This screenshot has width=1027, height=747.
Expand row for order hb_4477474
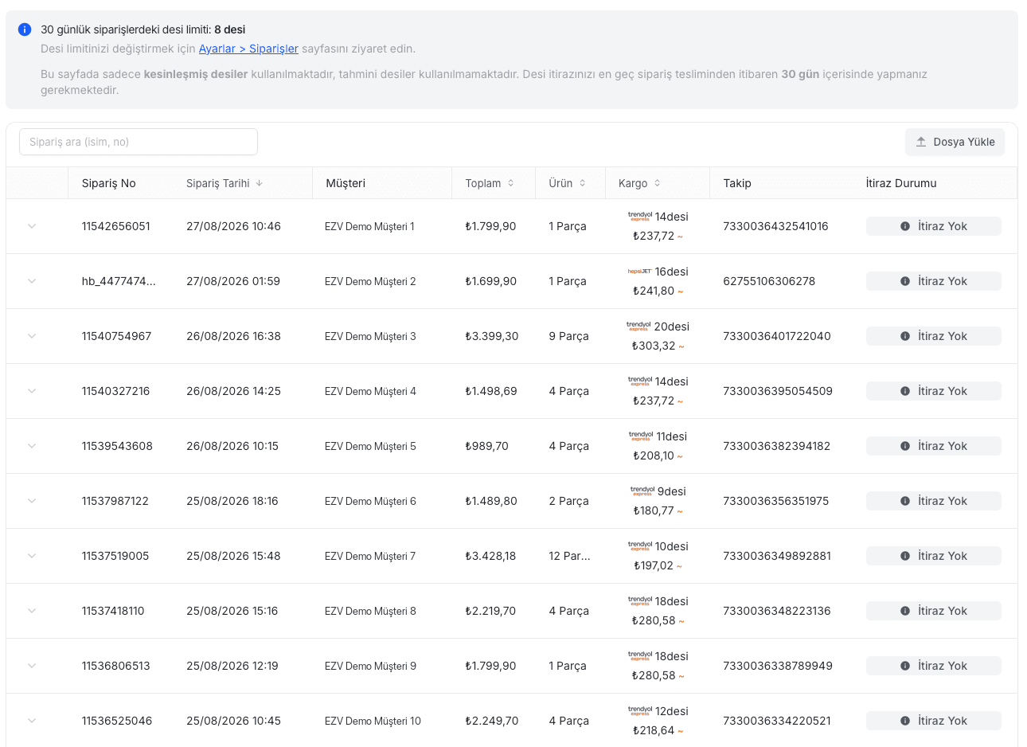[x=32, y=281]
